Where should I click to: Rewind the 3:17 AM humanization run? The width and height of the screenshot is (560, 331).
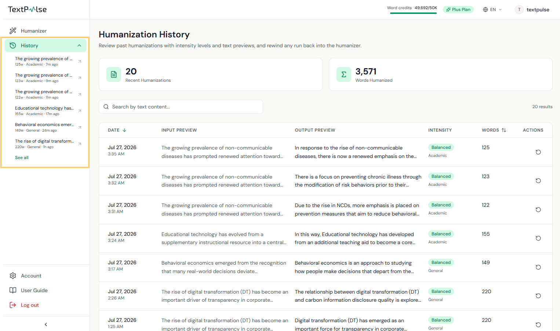[538, 267]
